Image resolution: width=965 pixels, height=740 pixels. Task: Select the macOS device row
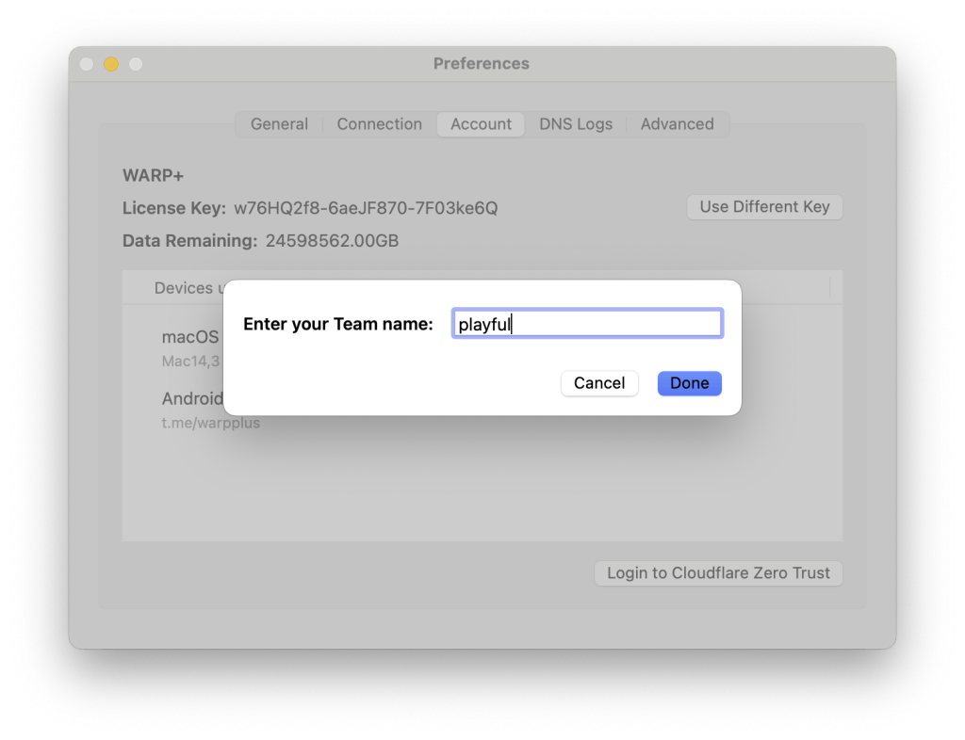190,347
